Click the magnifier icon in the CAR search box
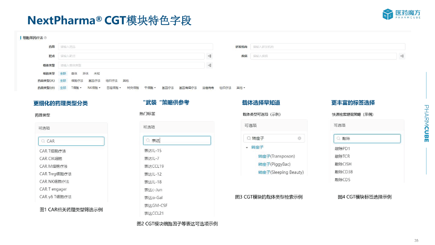Screen dimensions: 435x245 coord(43,141)
